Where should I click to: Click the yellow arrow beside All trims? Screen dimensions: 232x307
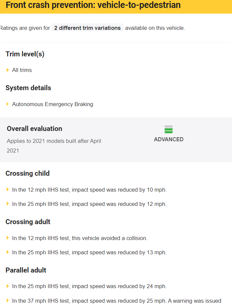pos(8,70)
